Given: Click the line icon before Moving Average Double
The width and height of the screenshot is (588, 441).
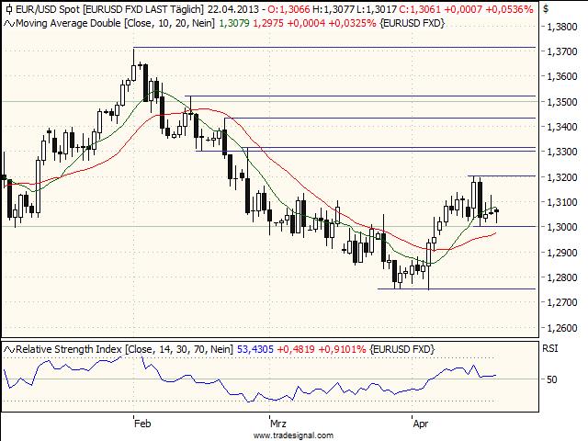Looking at the screenshot, I should (x=9, y=24).
